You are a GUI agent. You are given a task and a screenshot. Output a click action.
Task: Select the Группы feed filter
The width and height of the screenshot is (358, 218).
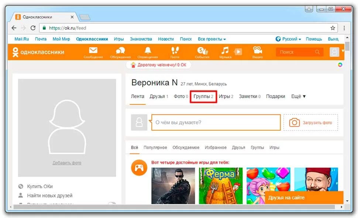[x=257, y=148]
